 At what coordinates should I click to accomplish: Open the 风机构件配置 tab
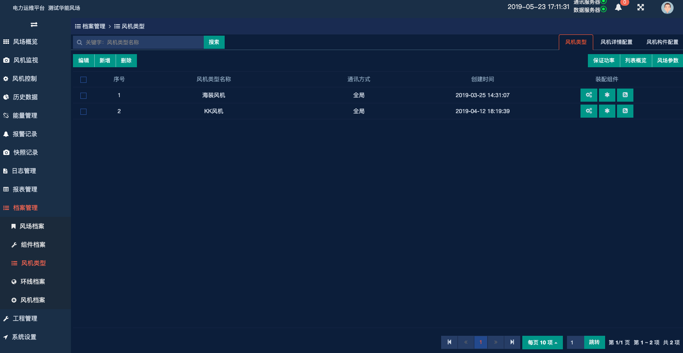point(662,42)
